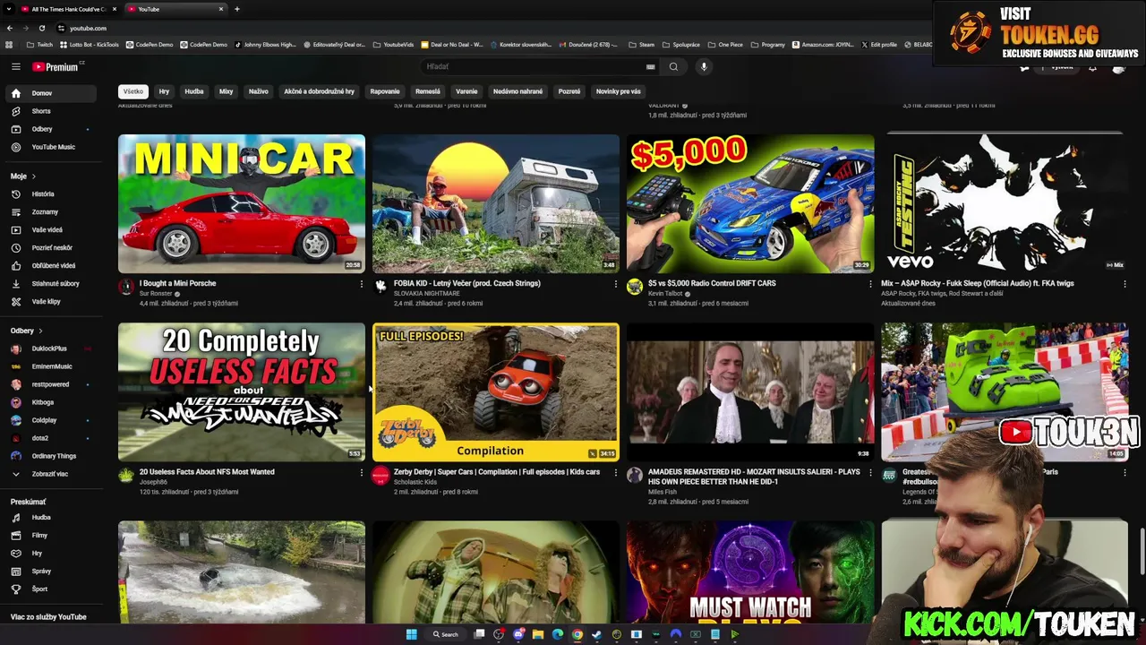
Task: Play Amadeus Mozart insults Salieri thumbnail
Action: tap(750, 392)
